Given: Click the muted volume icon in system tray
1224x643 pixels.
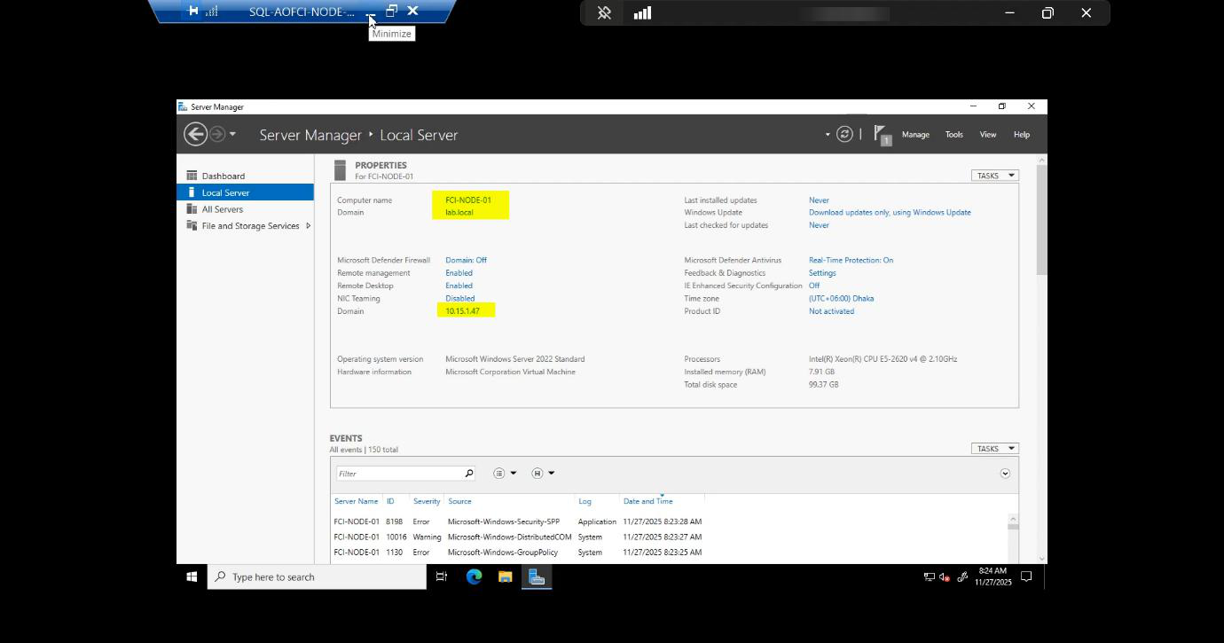Looking at the screenshot, I should coord(945,576).
